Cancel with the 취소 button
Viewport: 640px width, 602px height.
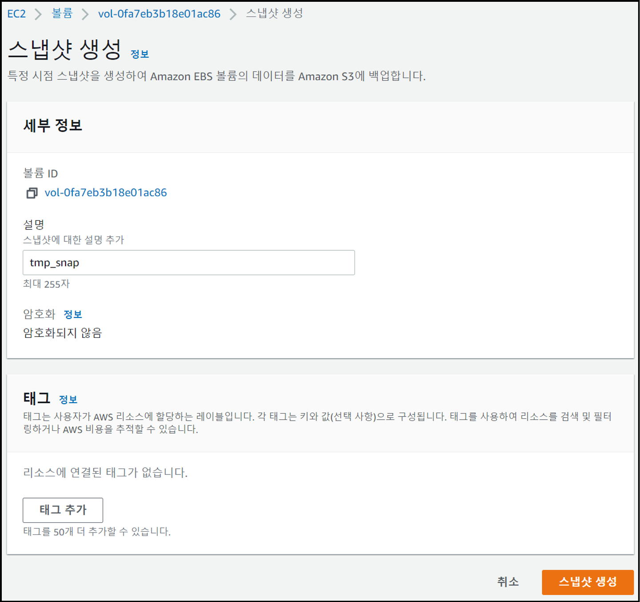coord(508,582)
